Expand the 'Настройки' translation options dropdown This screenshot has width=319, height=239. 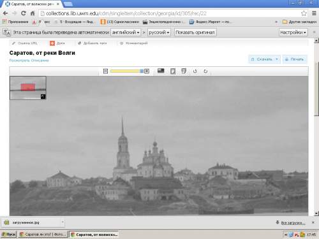293,33
